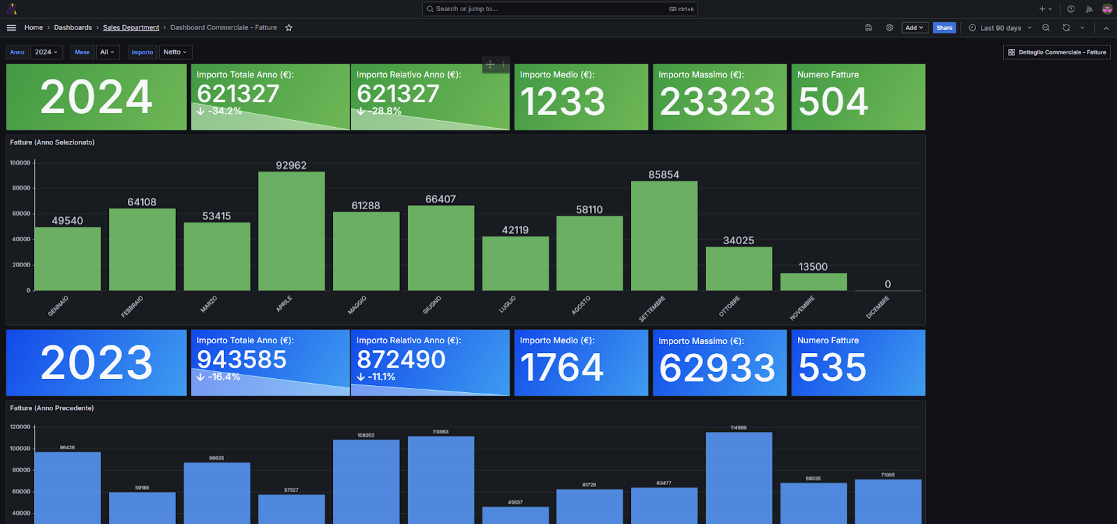
Task: Expand the auto-refresh interval dropdown
Action: pos(1082,28)
